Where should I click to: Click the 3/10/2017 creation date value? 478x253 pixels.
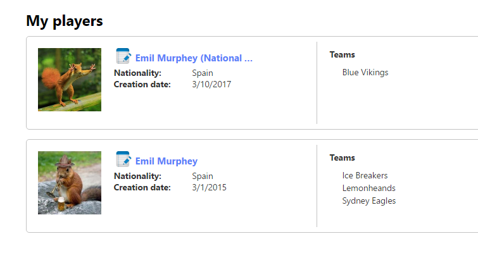[211, 84]
